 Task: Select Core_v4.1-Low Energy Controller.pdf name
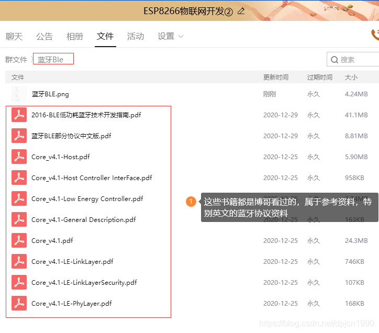[87, 199]
